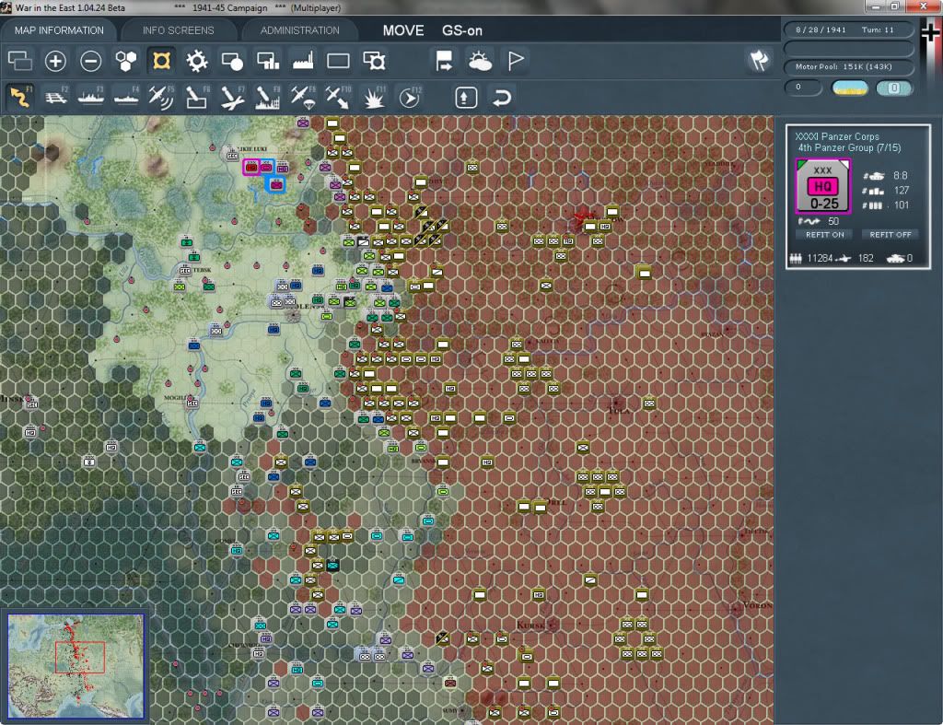Click the stat value 101
Screen dimensions: 943x725
[x=901, y=205]
